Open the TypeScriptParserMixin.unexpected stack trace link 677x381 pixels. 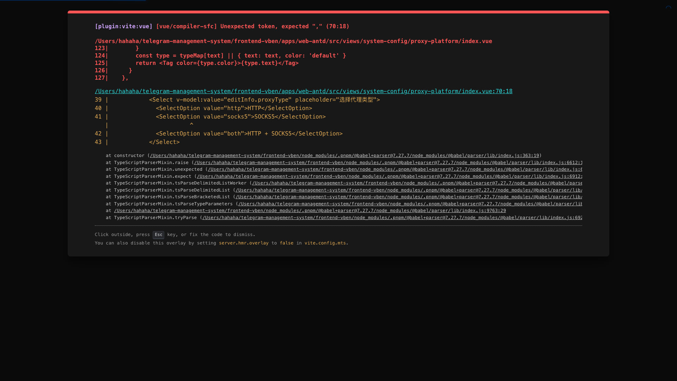pos(395,169)
